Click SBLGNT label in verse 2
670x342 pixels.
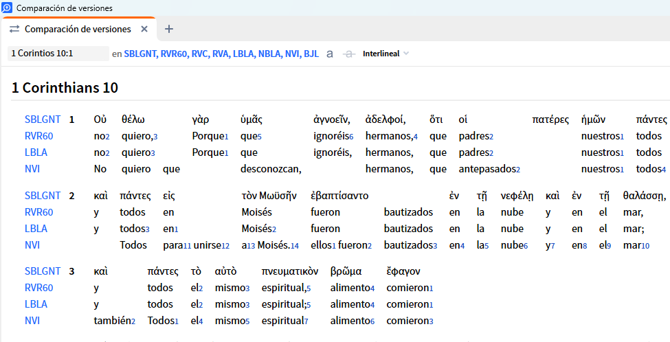point(43,196)
